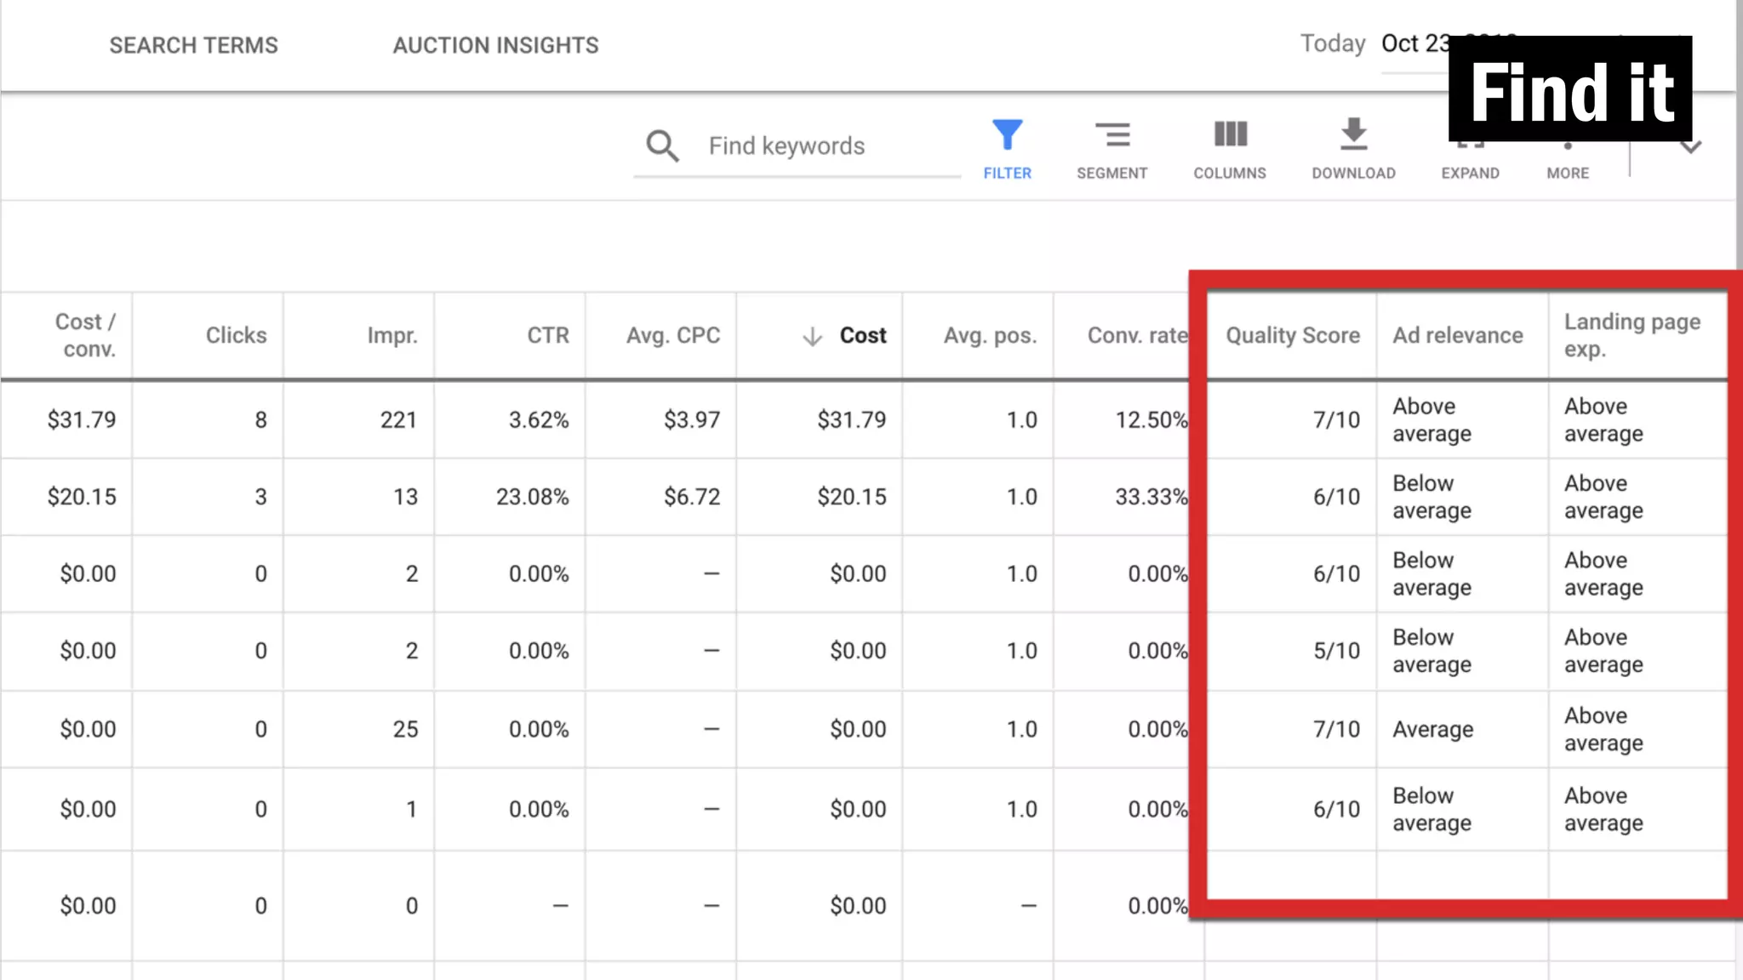Sort by Landing page exp. header
The image size is (1743, 980).
pyautogui.click(x=1632, y=335)
